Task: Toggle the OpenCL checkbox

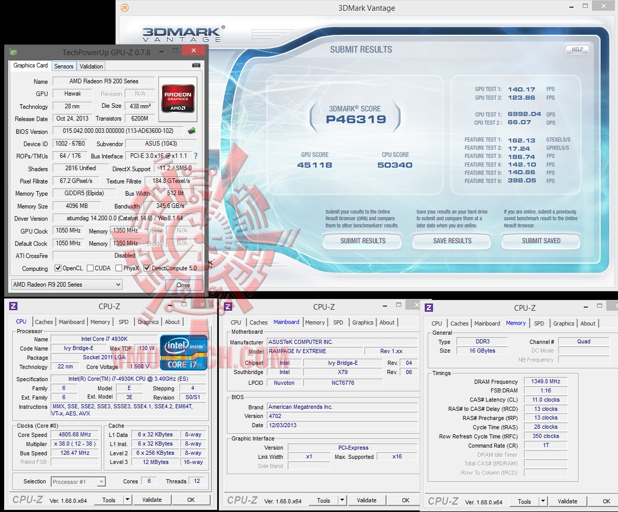Action: (58, 268)
